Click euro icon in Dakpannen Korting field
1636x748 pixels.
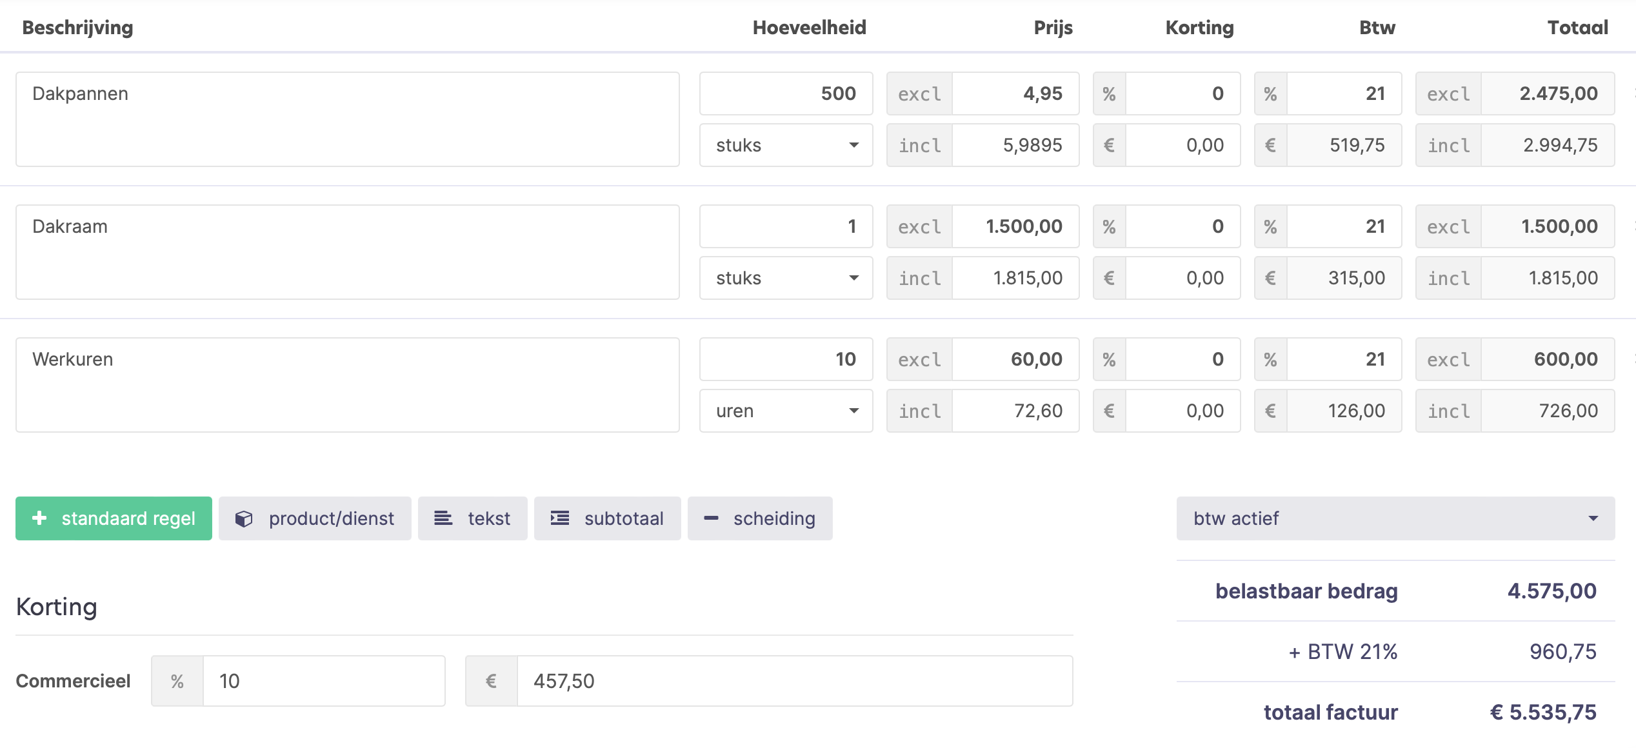coord(1110,146)
